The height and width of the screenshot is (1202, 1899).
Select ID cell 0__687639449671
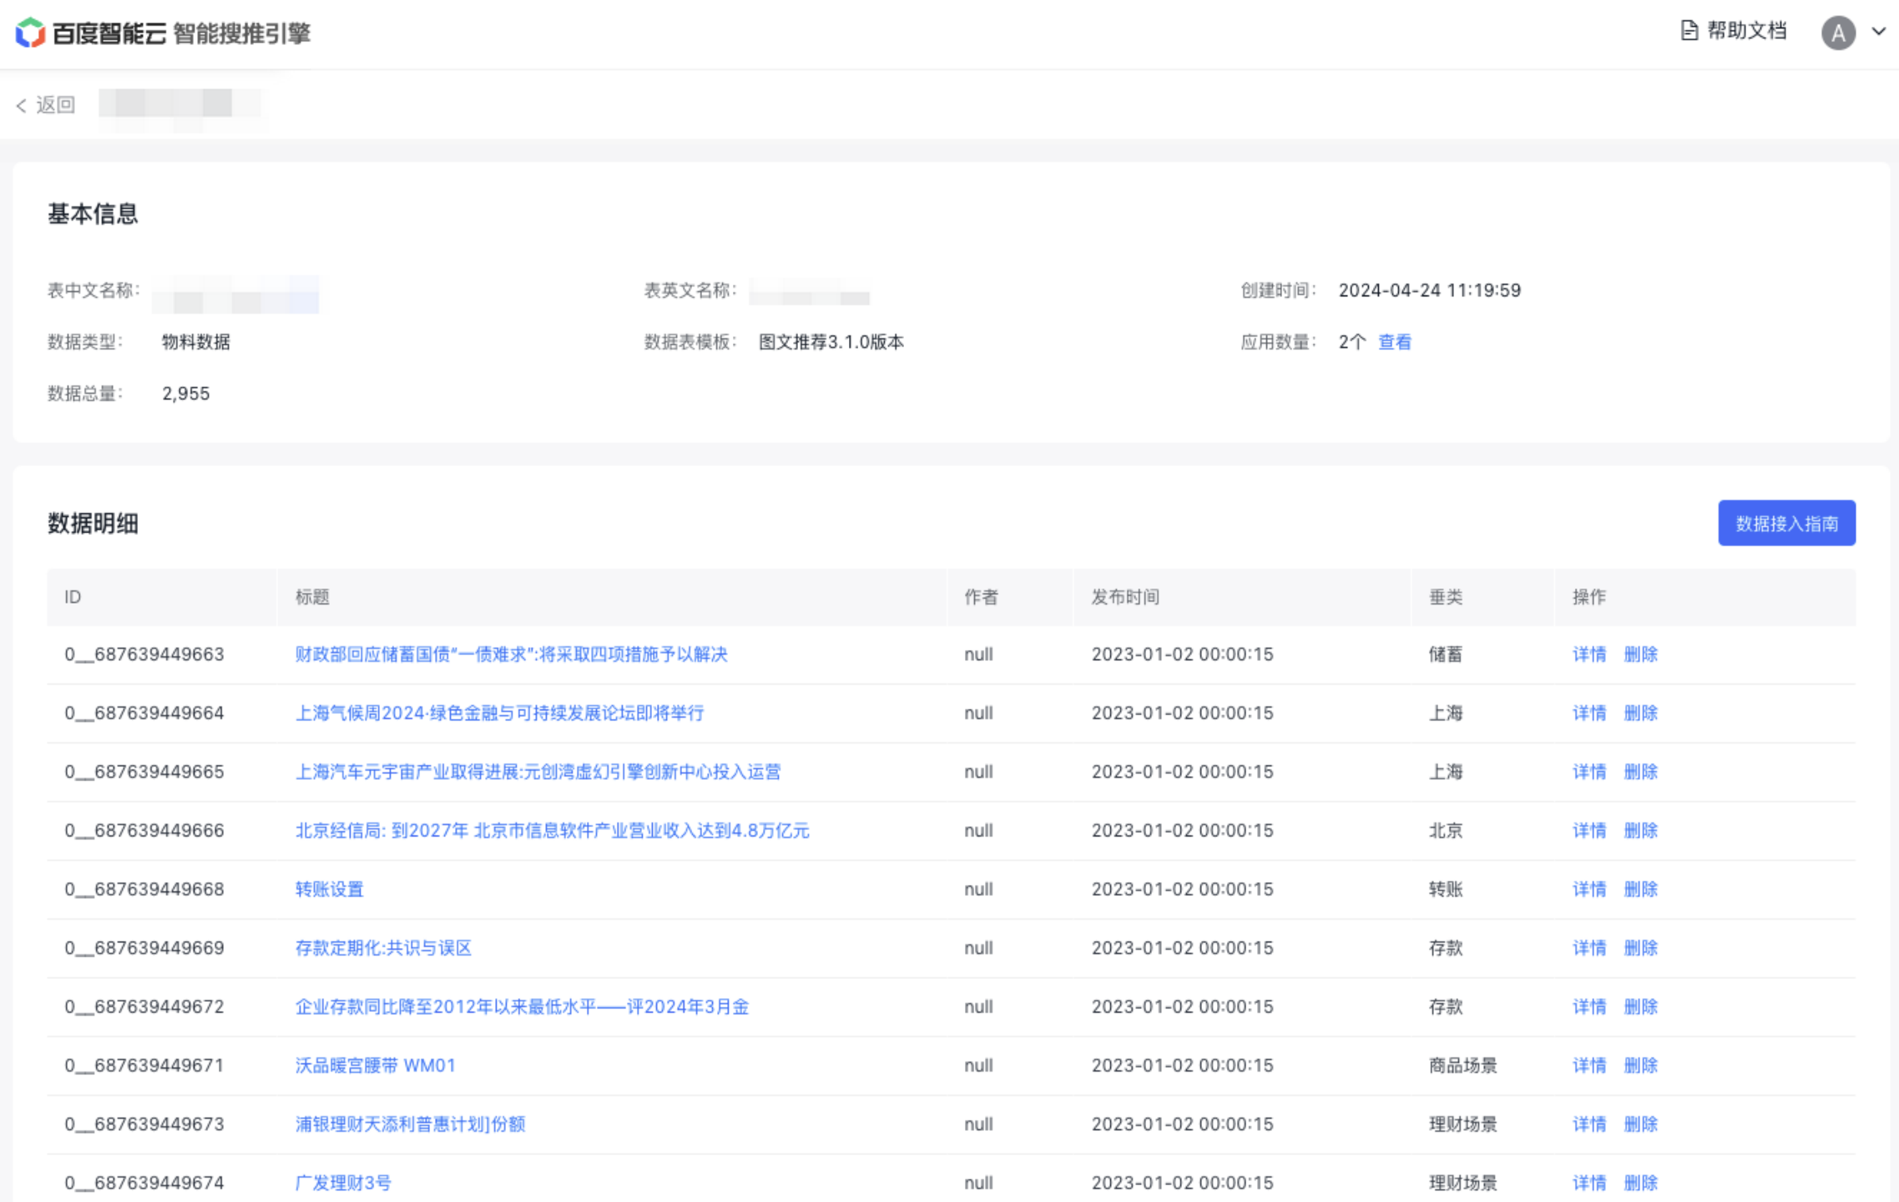144,1065
